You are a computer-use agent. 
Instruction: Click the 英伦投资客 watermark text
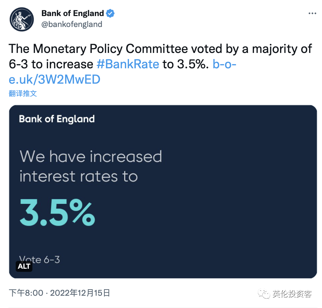coord(292,294)
